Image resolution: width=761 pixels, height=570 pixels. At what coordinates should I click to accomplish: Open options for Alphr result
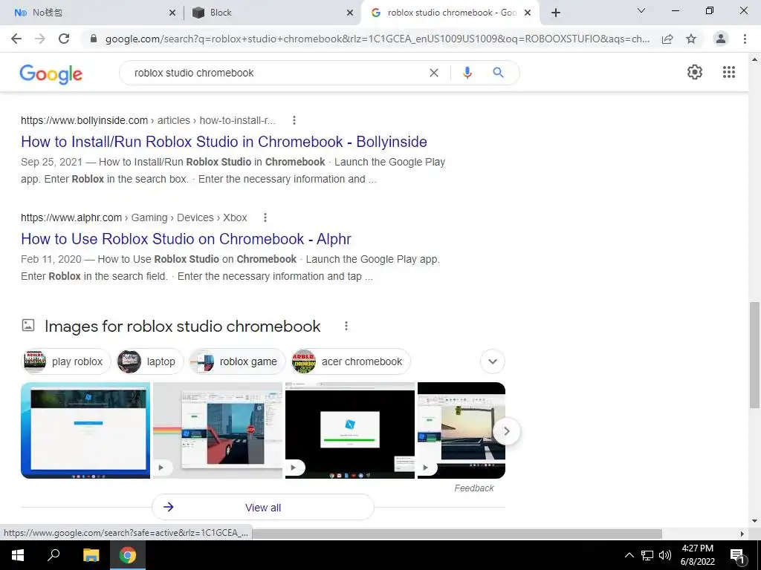pyautogui.click(x=265, y=217)
